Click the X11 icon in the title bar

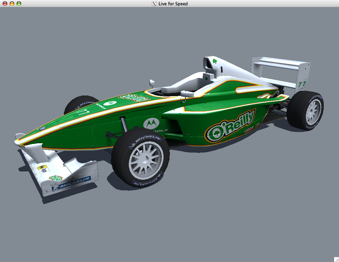[x=154, y=4]
